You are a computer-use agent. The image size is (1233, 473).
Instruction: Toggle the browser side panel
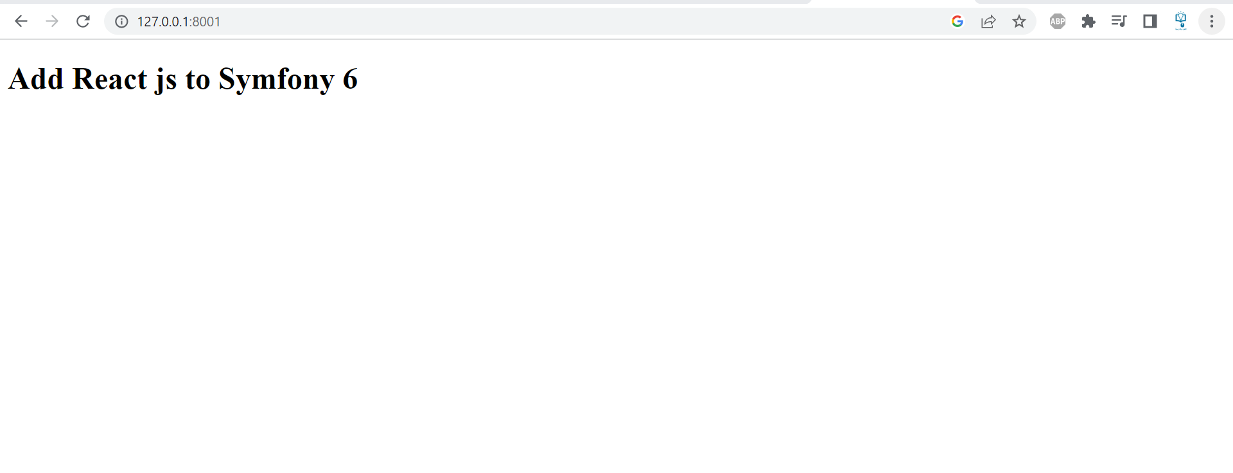point(1150,21)
